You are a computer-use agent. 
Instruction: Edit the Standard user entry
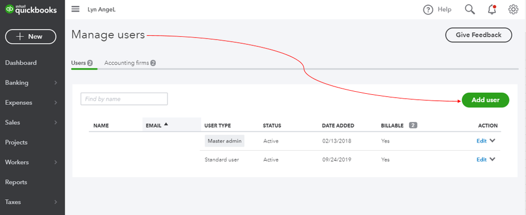pyautogui.click(x=481, y=160)
